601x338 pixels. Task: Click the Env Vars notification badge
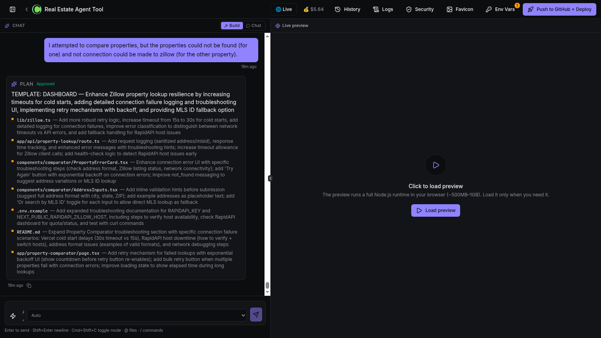coord(517,5)
